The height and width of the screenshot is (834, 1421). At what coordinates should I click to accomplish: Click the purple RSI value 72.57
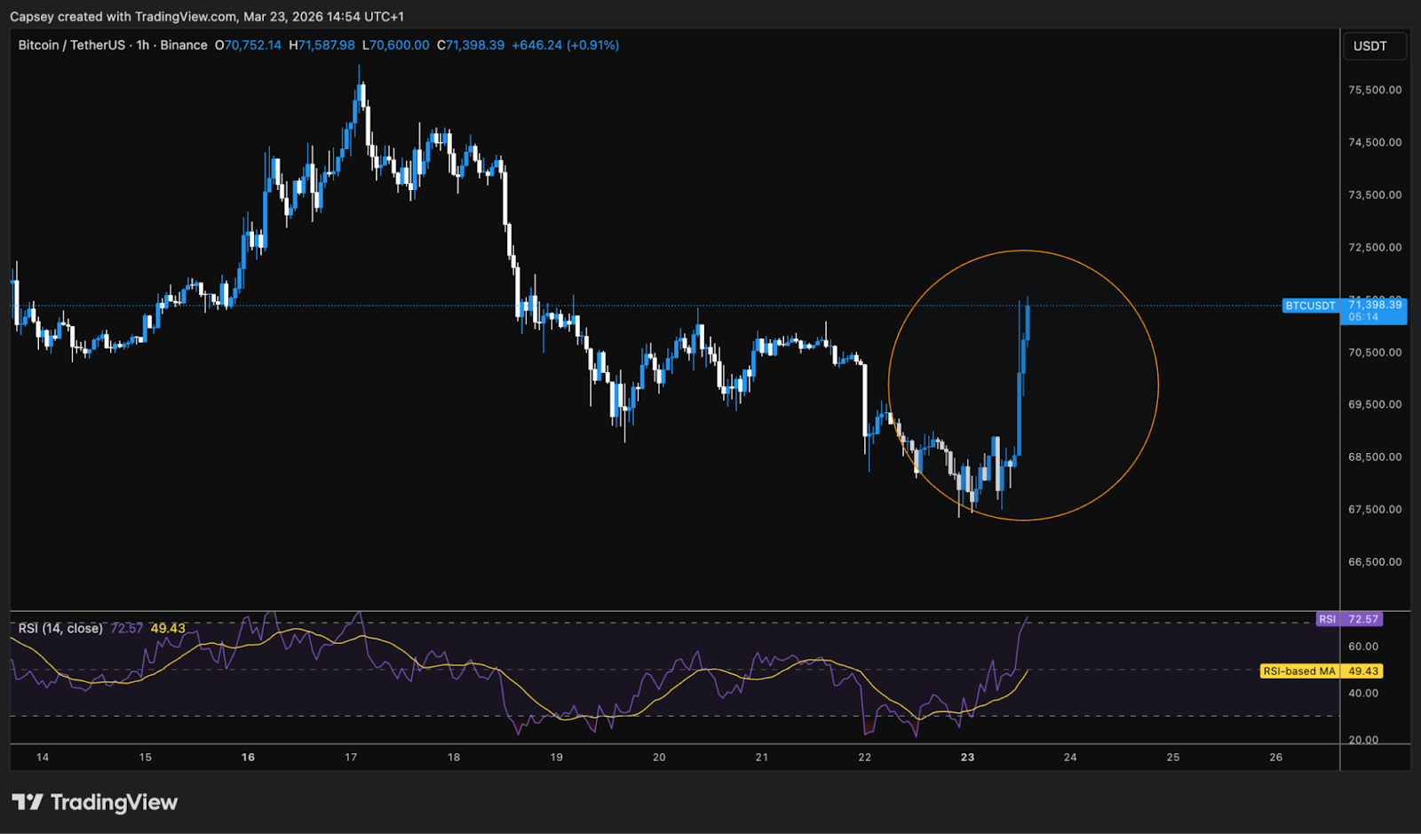pos(125,627)
